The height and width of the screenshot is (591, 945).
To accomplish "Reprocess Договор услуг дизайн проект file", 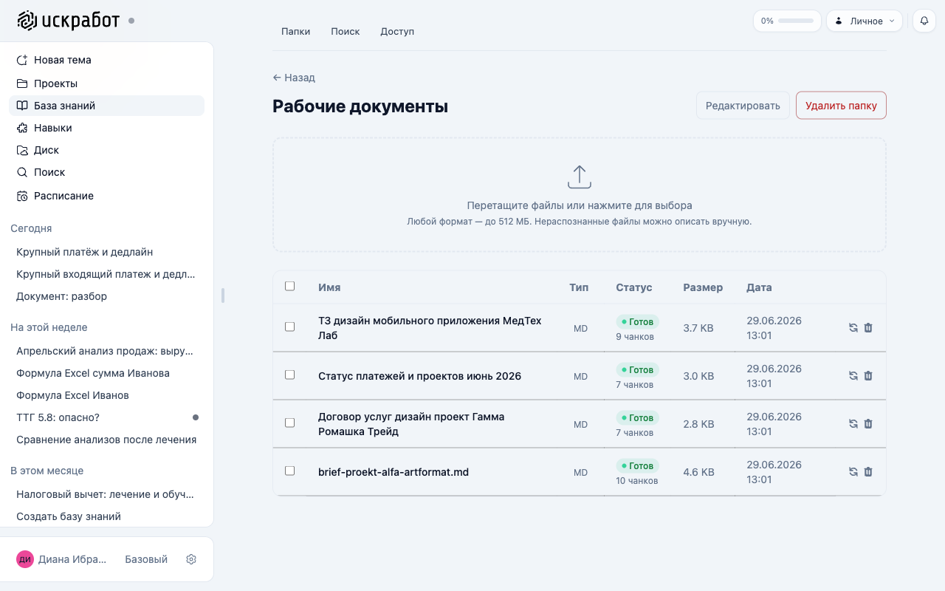I will point(853,423).
